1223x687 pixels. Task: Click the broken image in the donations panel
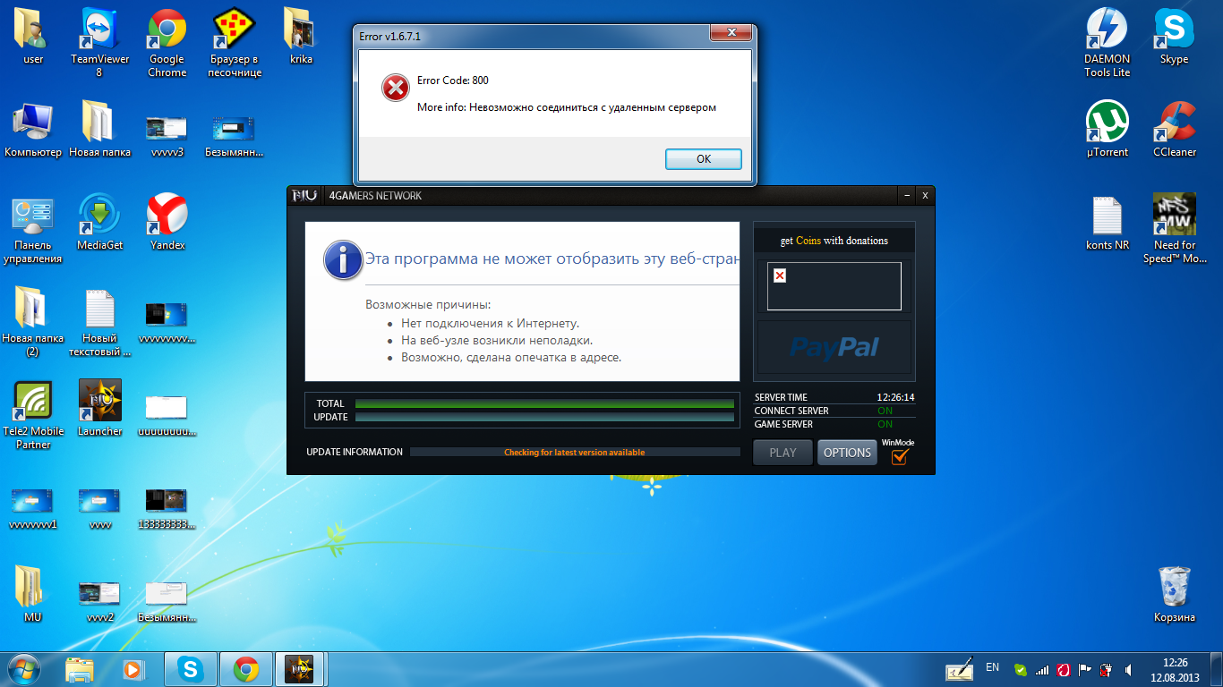780,276
